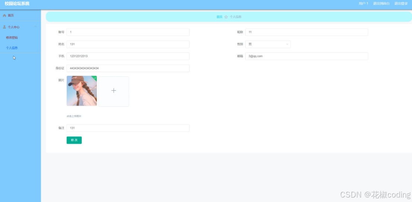Image resolution: width=412 pixels, height=202 pixels.
Task: Click the 个人信息 breadcrumb text
Action: click(x=236, y=17)
